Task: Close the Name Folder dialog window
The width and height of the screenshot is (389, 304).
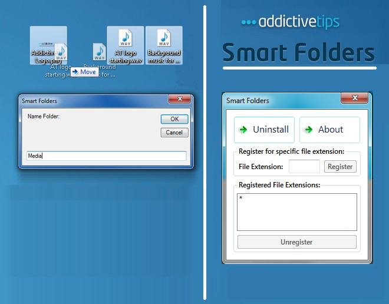Action: 180,99
